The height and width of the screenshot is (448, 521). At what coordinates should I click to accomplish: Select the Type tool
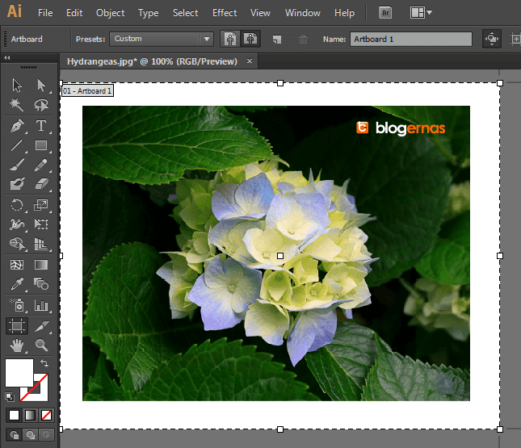[x=41, y=126]
